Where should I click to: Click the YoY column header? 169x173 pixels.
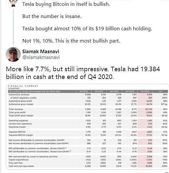pos(160,91)
